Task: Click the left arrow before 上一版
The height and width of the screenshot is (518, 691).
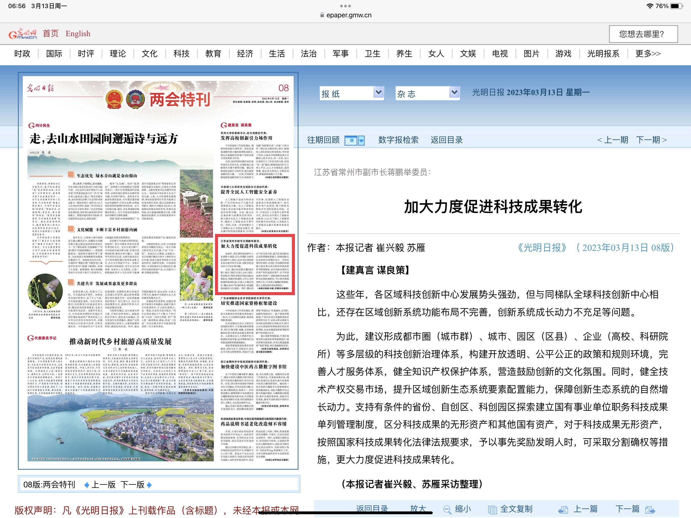Action: coord(87,485)
